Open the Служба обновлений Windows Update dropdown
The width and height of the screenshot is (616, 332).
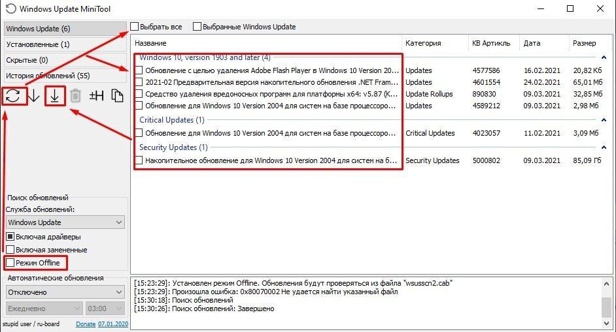point(65,222)
